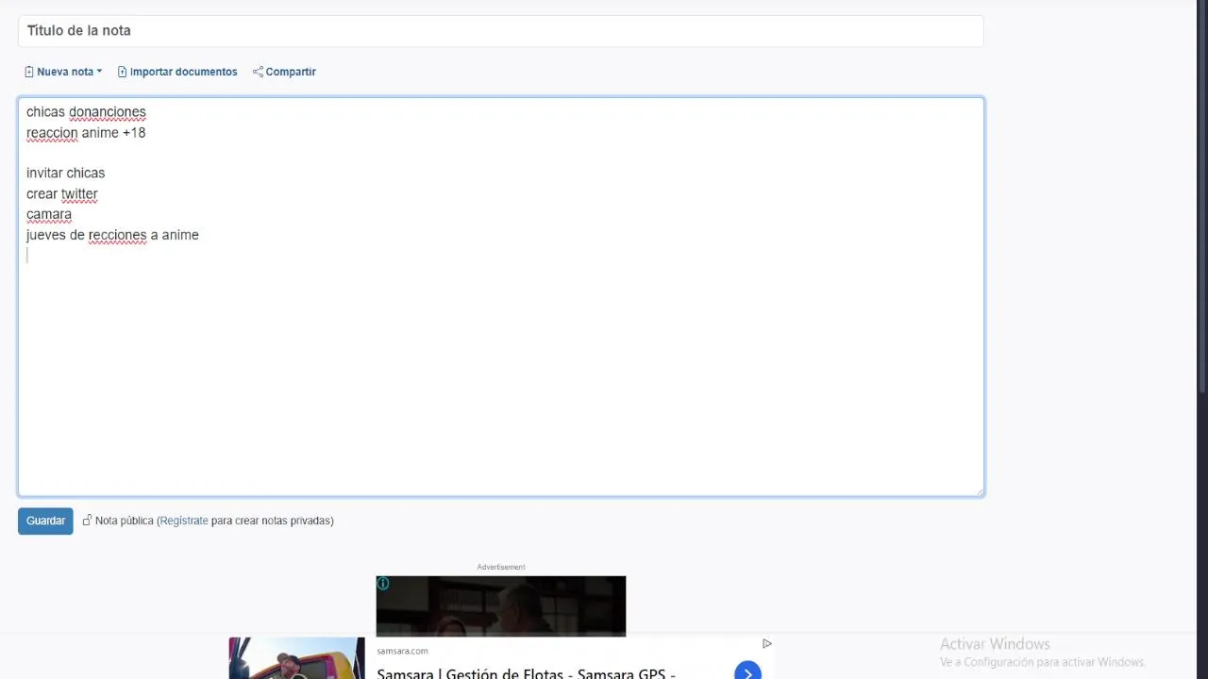Click the ad info icon on video ad
The image size is (1208, 679).
click(x=383, y=584)
